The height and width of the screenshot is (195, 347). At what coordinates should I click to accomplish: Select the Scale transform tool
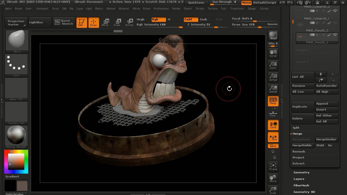click(x=117, y=22)
